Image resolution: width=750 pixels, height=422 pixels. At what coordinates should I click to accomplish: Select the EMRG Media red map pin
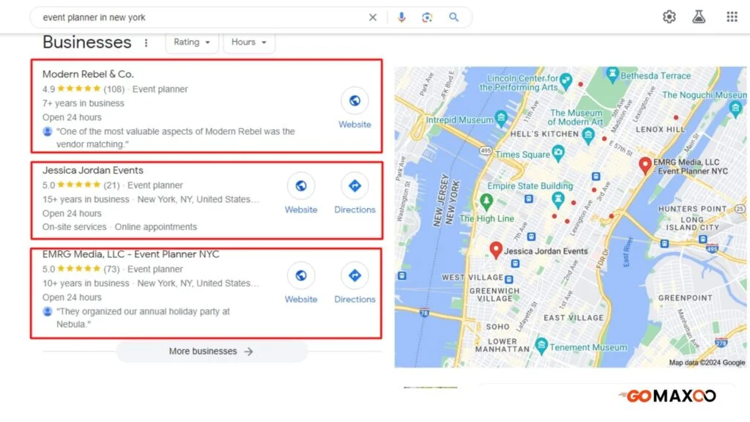(645, 166)
